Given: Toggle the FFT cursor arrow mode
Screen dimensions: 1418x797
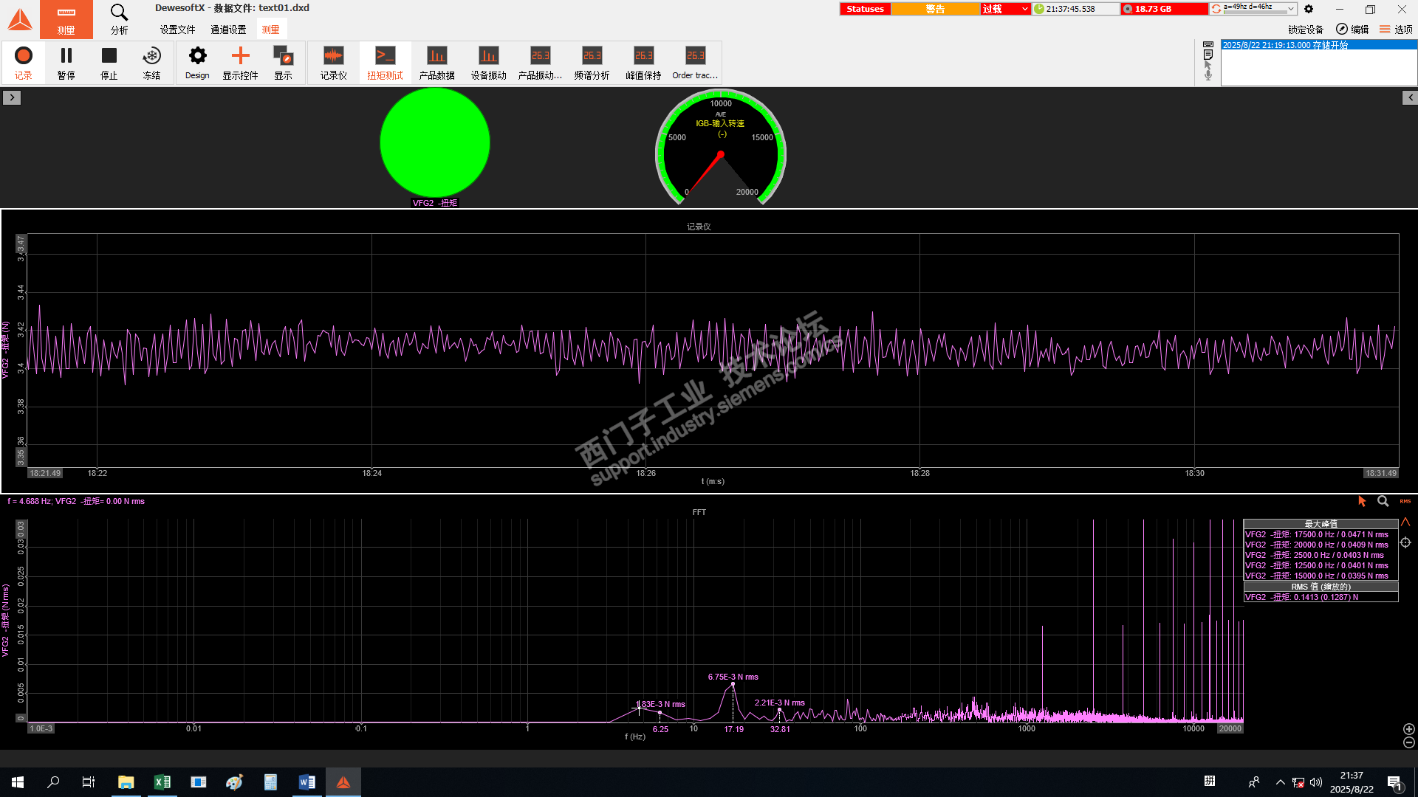Looking at the screenshot, I should point(1362,501).
